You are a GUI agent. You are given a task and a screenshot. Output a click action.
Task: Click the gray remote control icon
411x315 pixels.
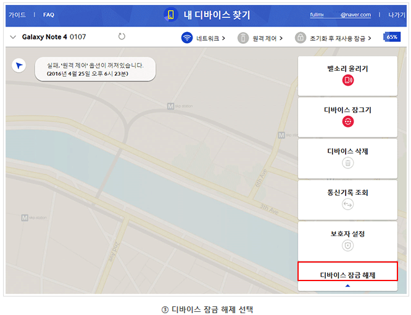pyautogui.click(x=243, y=38)
